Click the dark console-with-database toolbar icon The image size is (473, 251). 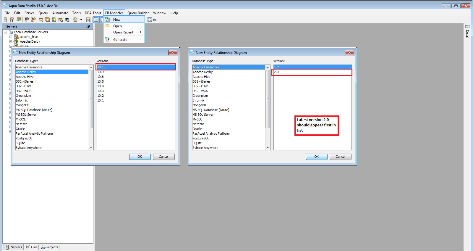[x=67, y=20]
